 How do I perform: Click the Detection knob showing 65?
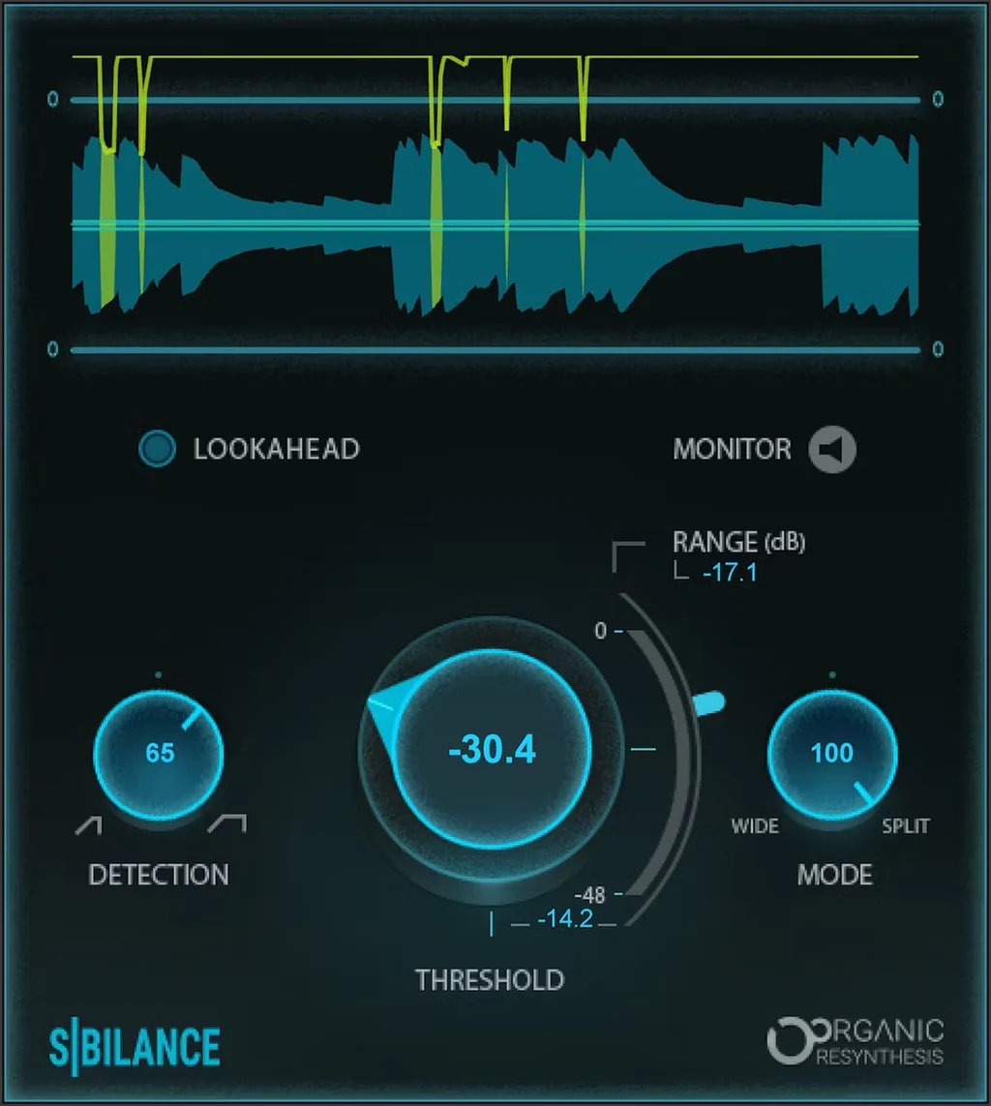pyautogui.click(x=159, y=753)
